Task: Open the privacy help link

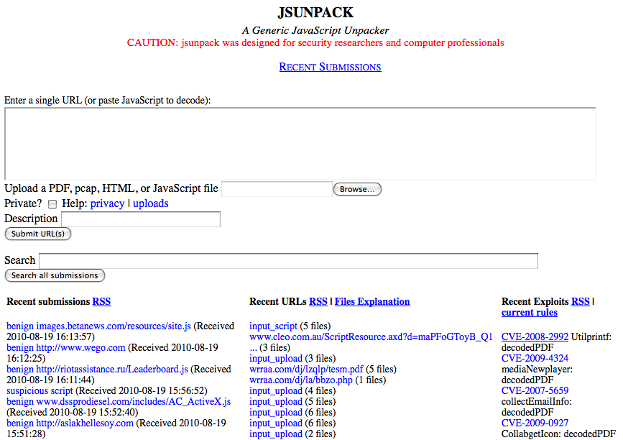Action: pyautogui.click(x=107, y=203)
